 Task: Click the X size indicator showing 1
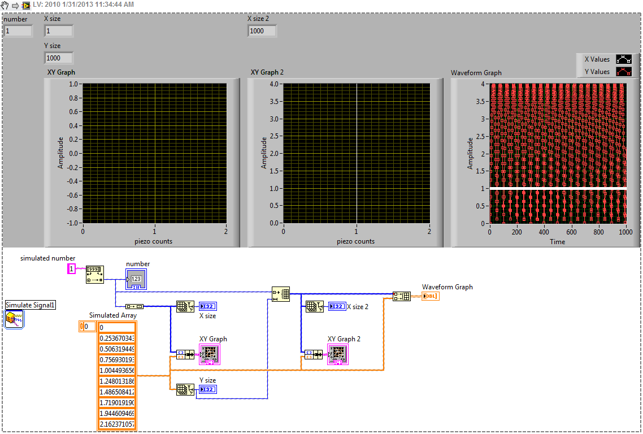pos(59,31)
